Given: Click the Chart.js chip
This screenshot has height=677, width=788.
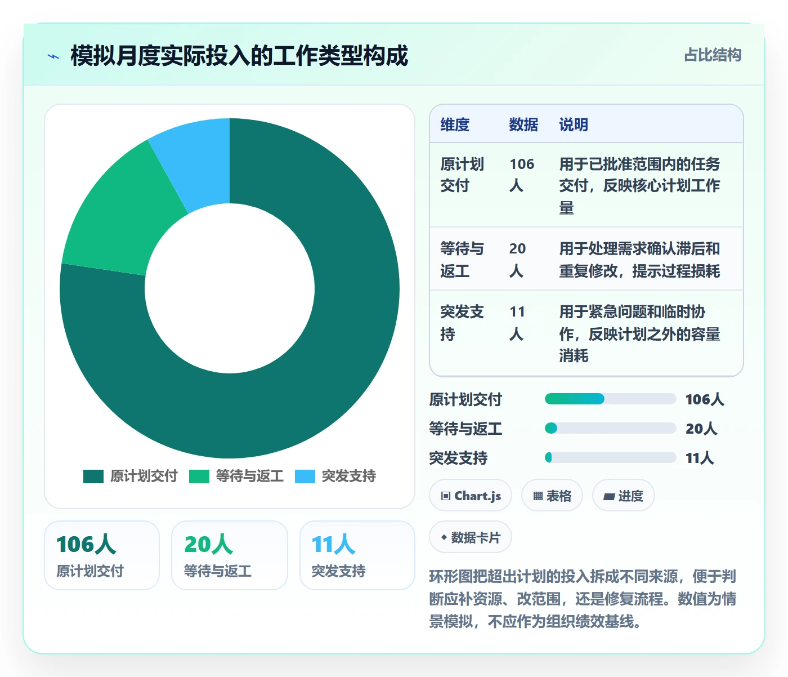Looking at the screenshot, I should pyautogui.click(x=471, y=496).
